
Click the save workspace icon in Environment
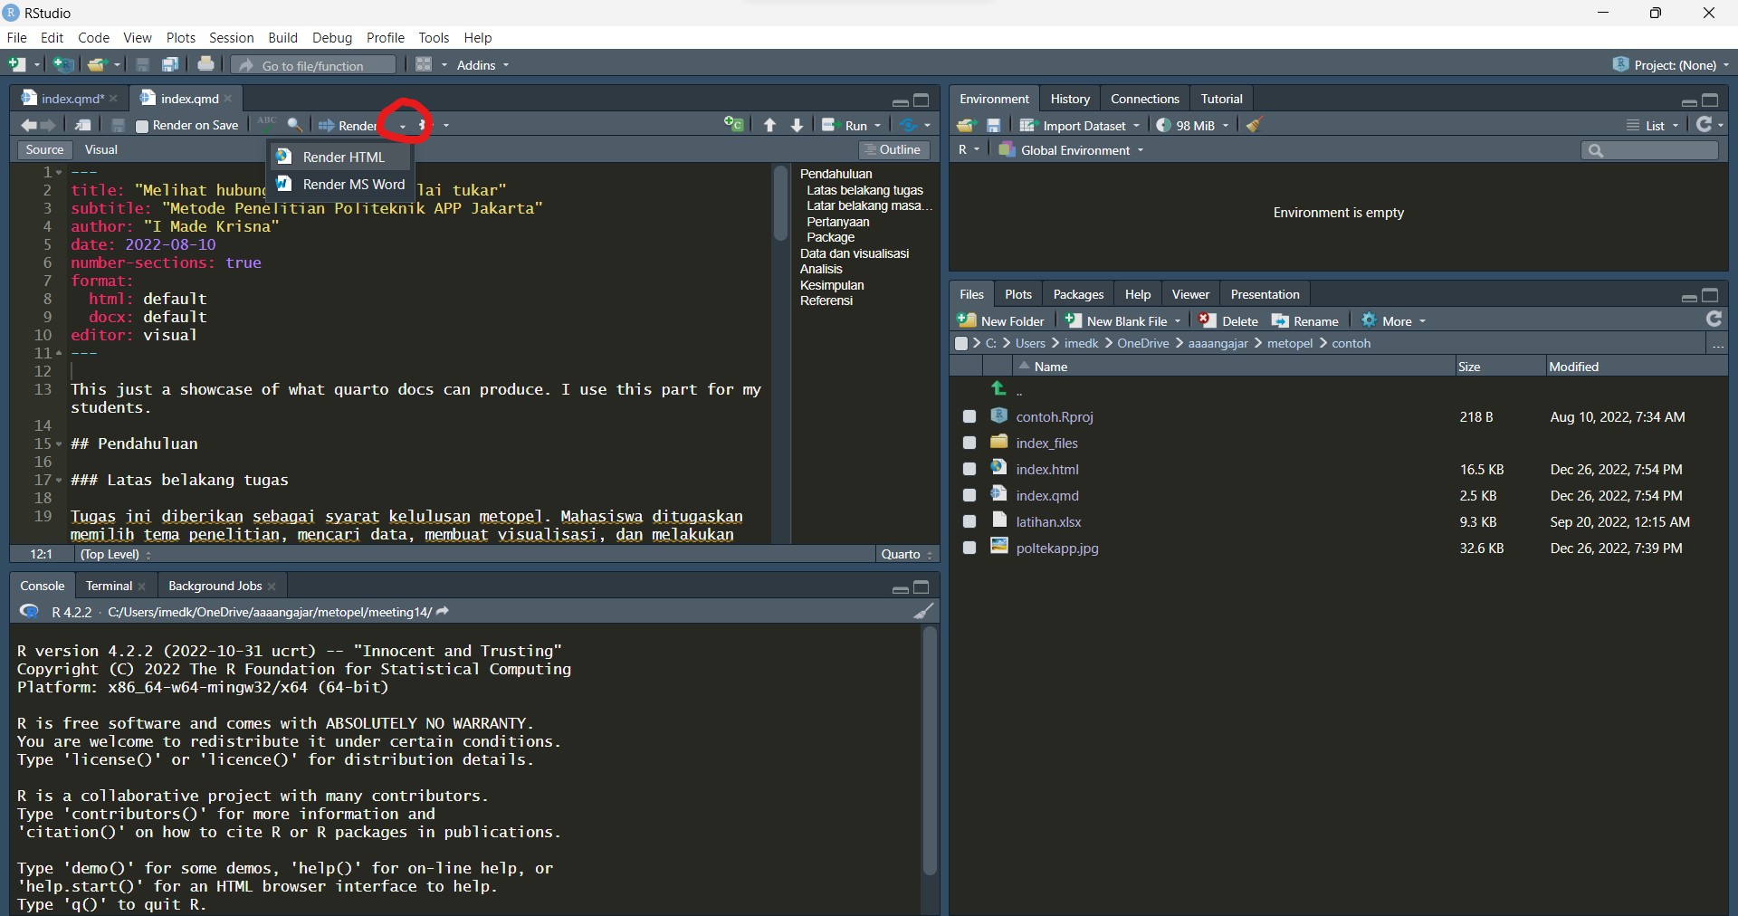click(994, 126)
